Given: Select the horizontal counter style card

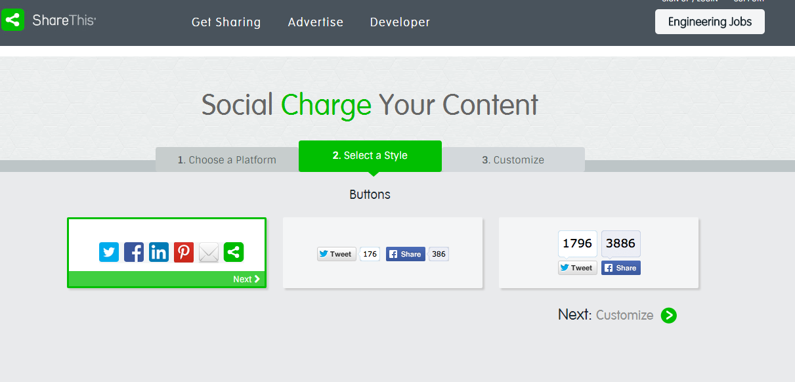Looking at the screenshot, I should pyautogui.click(x=383, y=253).
